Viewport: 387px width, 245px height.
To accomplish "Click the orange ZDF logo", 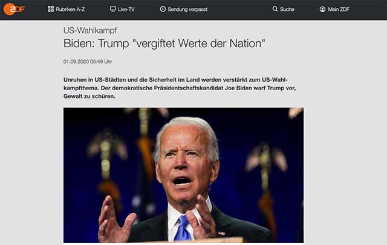I will [x=14, y=10].
